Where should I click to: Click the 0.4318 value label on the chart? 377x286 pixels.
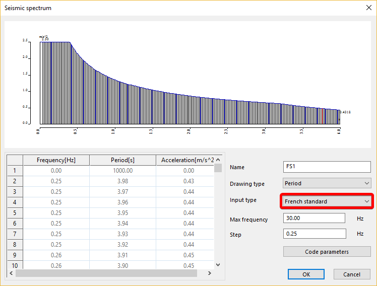tap(345, 112)
